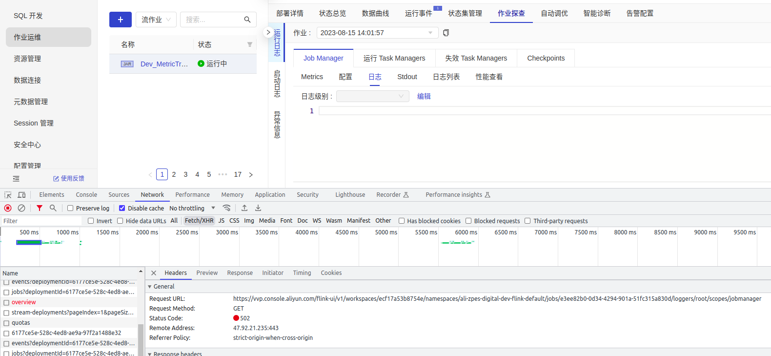Click the network Filter text field
The image size is (771, 356).
click(x=41, y=221)
